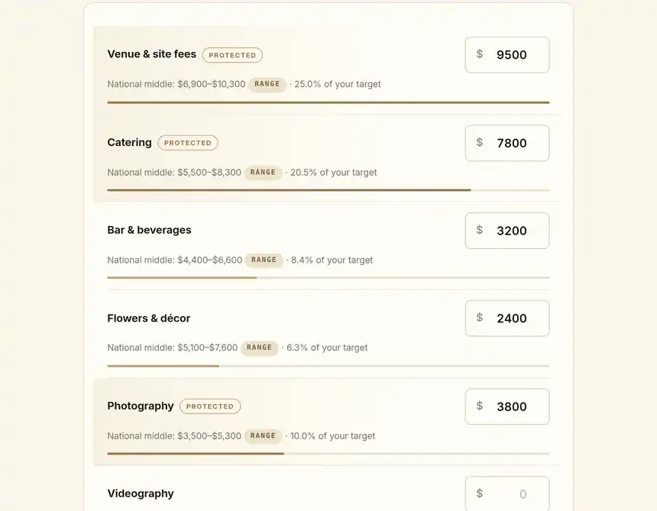Click the RANGE tag in the Catering row
Image resolution: width=657 pixels, height=511 pixels.
[x=263, y=172]
